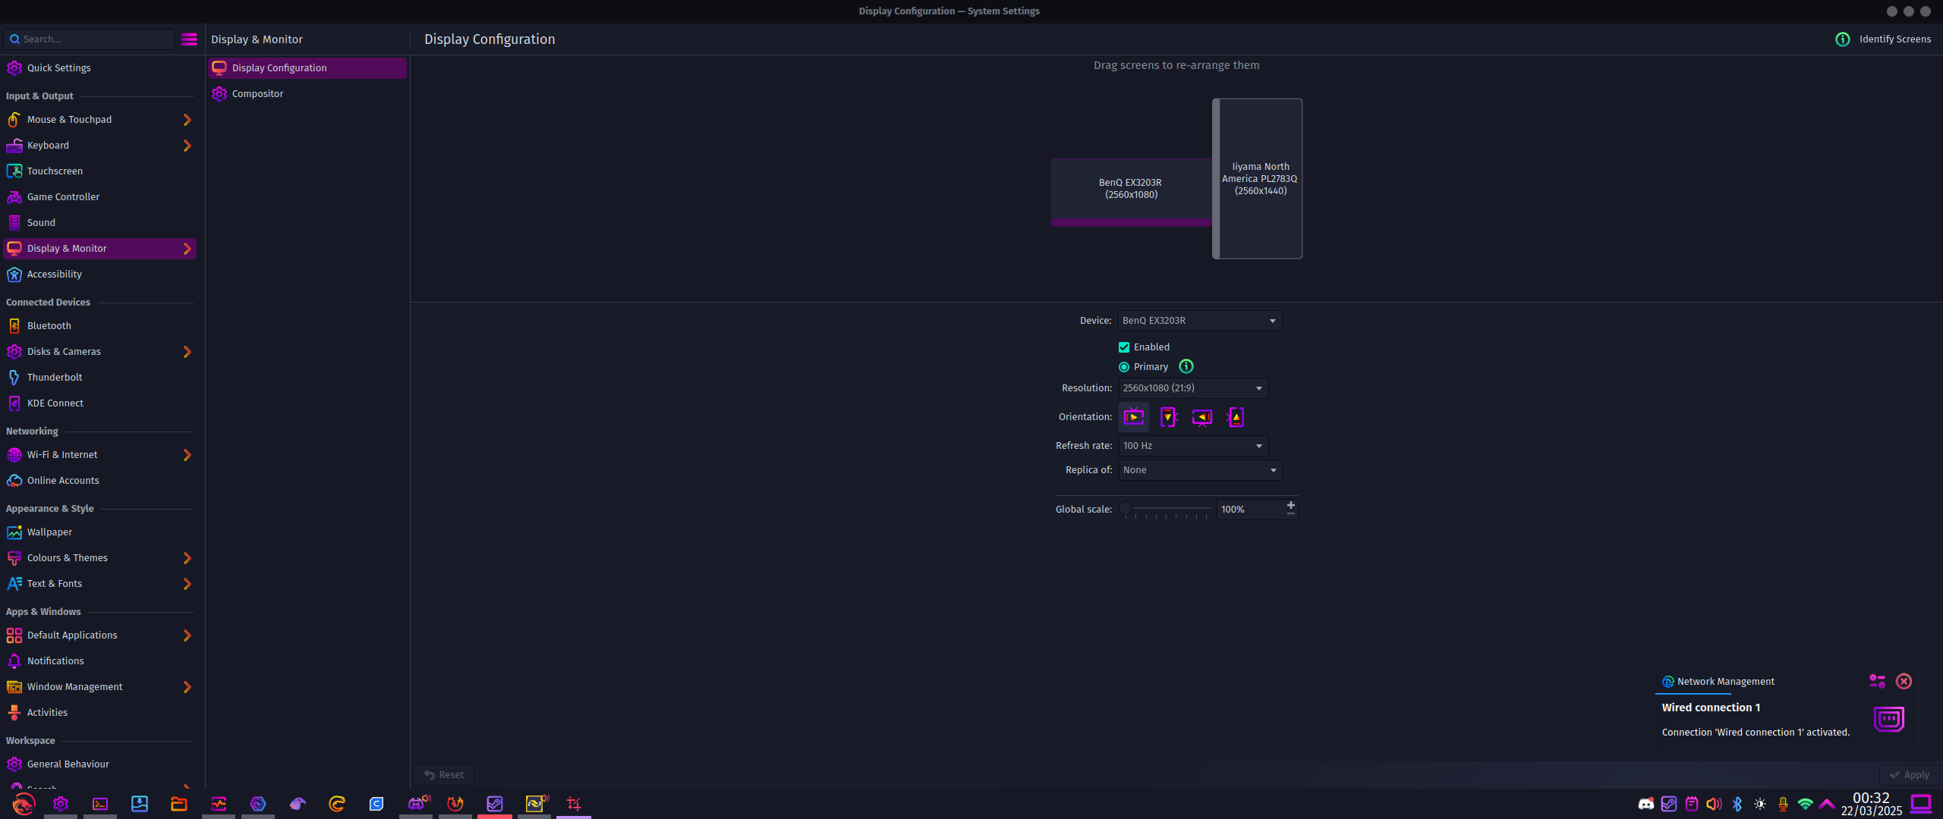Choose the 90° counter-clockwise orientation icon

(1236, 417)
